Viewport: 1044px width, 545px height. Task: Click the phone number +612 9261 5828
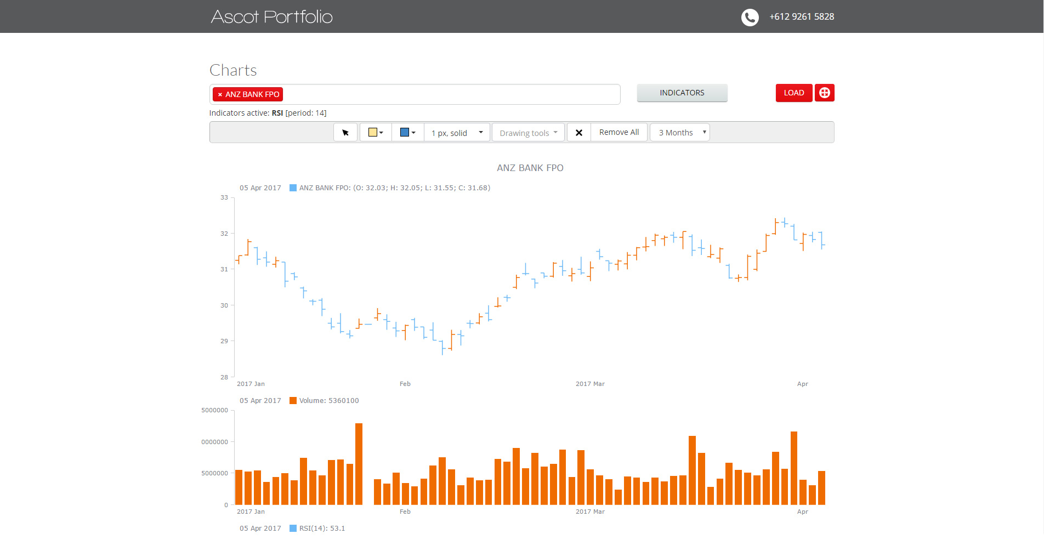click(802, 17)
